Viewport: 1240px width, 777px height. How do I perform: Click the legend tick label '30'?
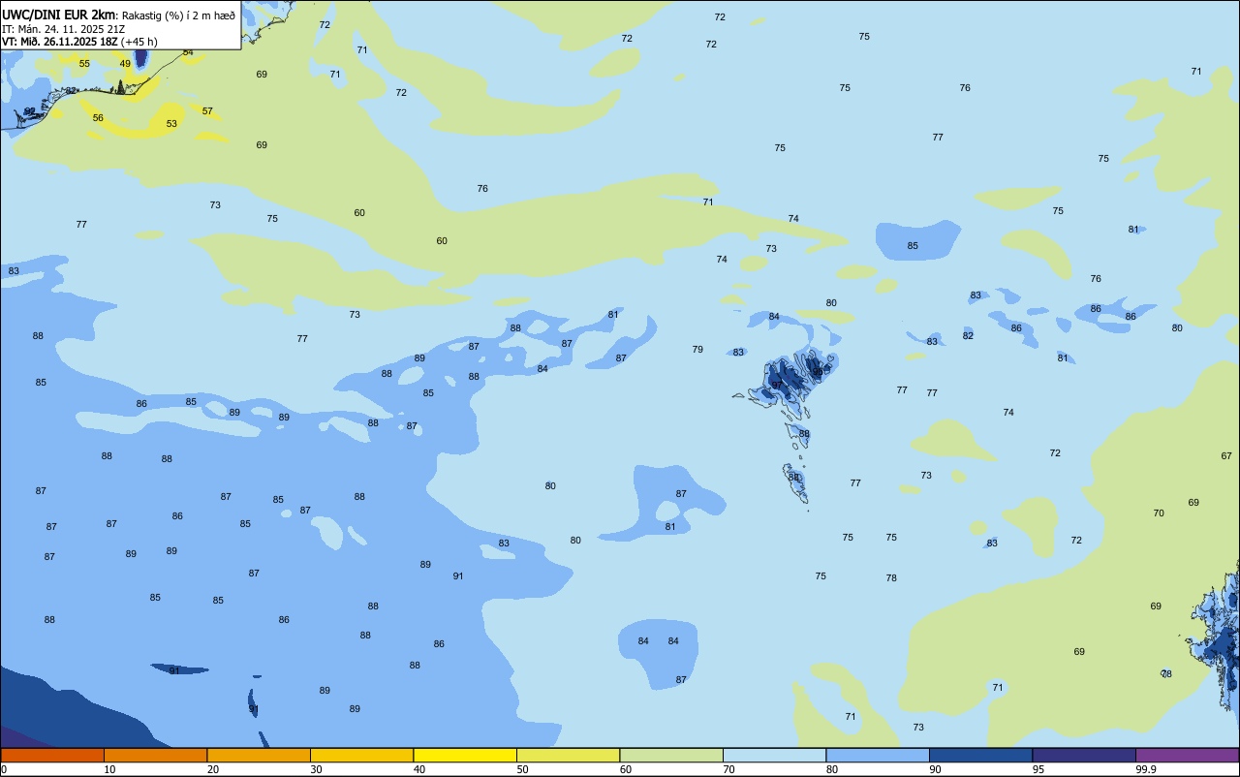coord(316,769)
